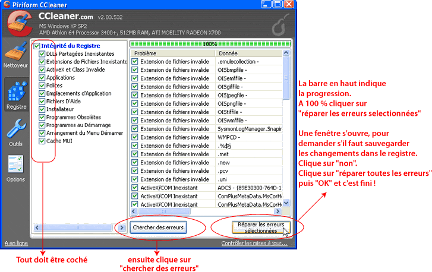Click the 100% progress bar
This screenshot has height=272, width=432.
click(210, 44)
